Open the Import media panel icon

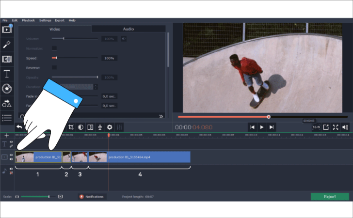(7, 30)
